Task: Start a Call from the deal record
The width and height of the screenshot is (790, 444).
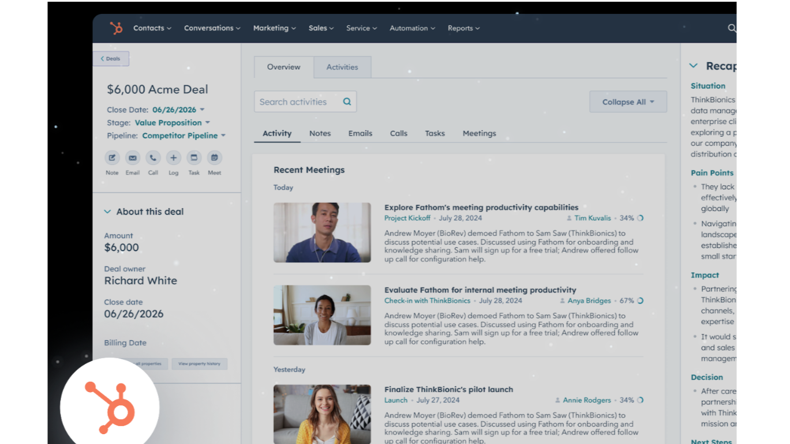Action: [152, 157]
